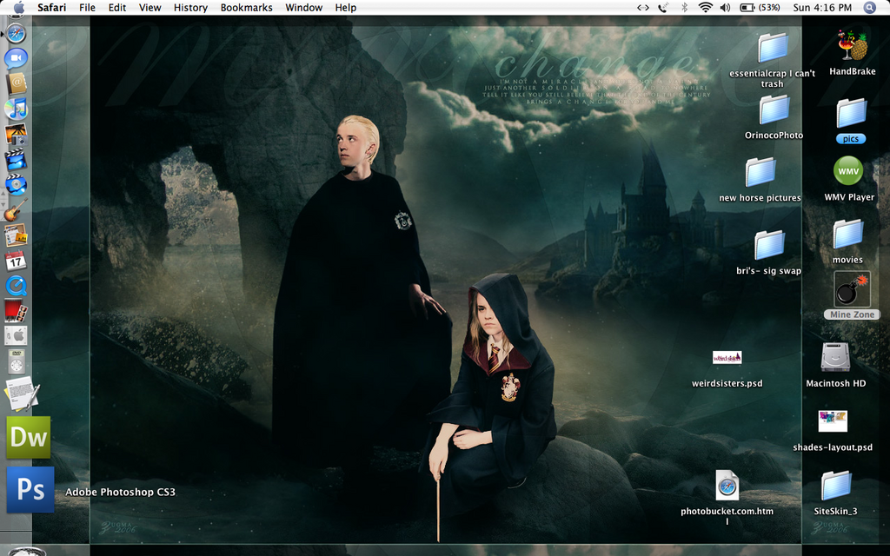The image size is (890, 556).
Task: Open iCal calendar icon in dock
Action: tap(16, 261)
